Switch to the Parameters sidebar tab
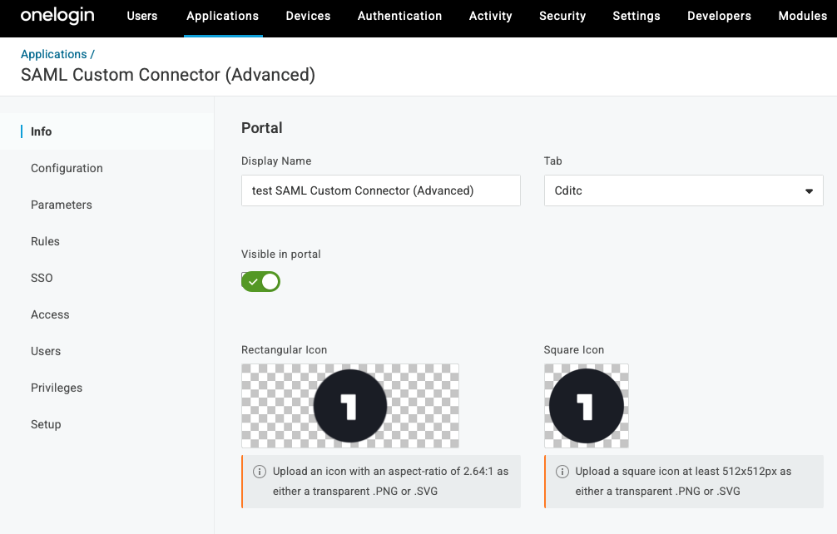This screenshot has height=534, width=837. pos(62,205)
